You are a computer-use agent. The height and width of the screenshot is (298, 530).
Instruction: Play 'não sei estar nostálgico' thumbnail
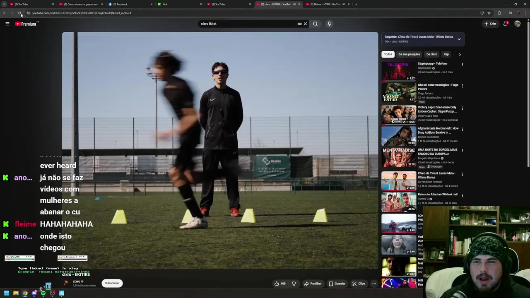[399, 93]
